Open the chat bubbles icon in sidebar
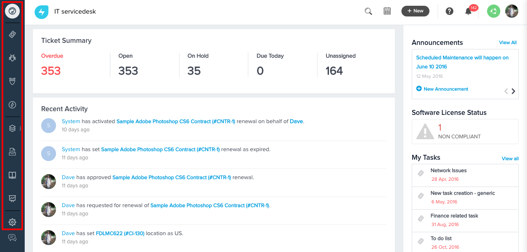527x252 pixels. point(12,238)
